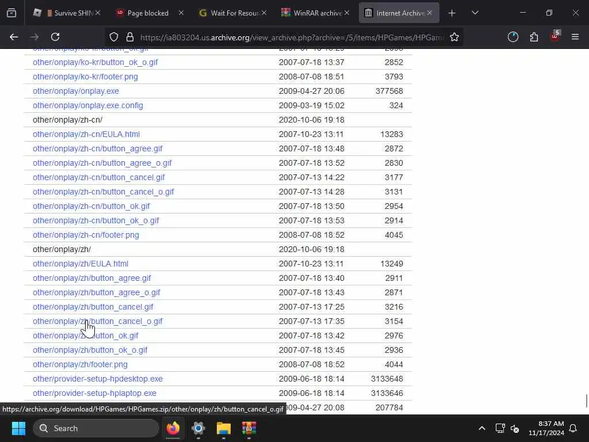This screenshot has height=442, width=589.
Task: Switch to Wait For Resource tab
Action: (232, 13)
